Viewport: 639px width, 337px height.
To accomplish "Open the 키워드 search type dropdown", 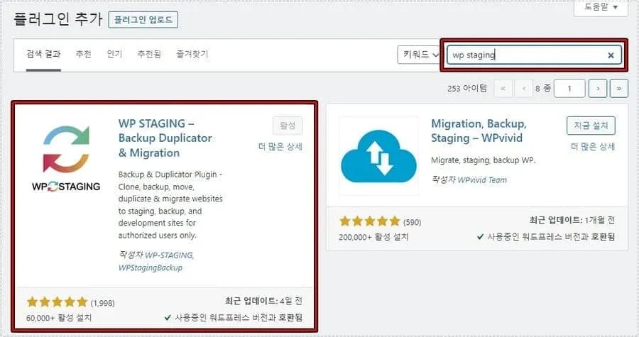I will point(420,55).
